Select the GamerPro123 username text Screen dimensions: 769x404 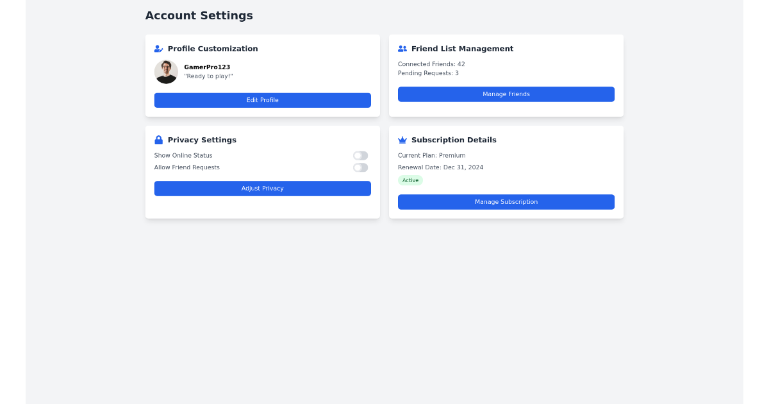point(206,67)
